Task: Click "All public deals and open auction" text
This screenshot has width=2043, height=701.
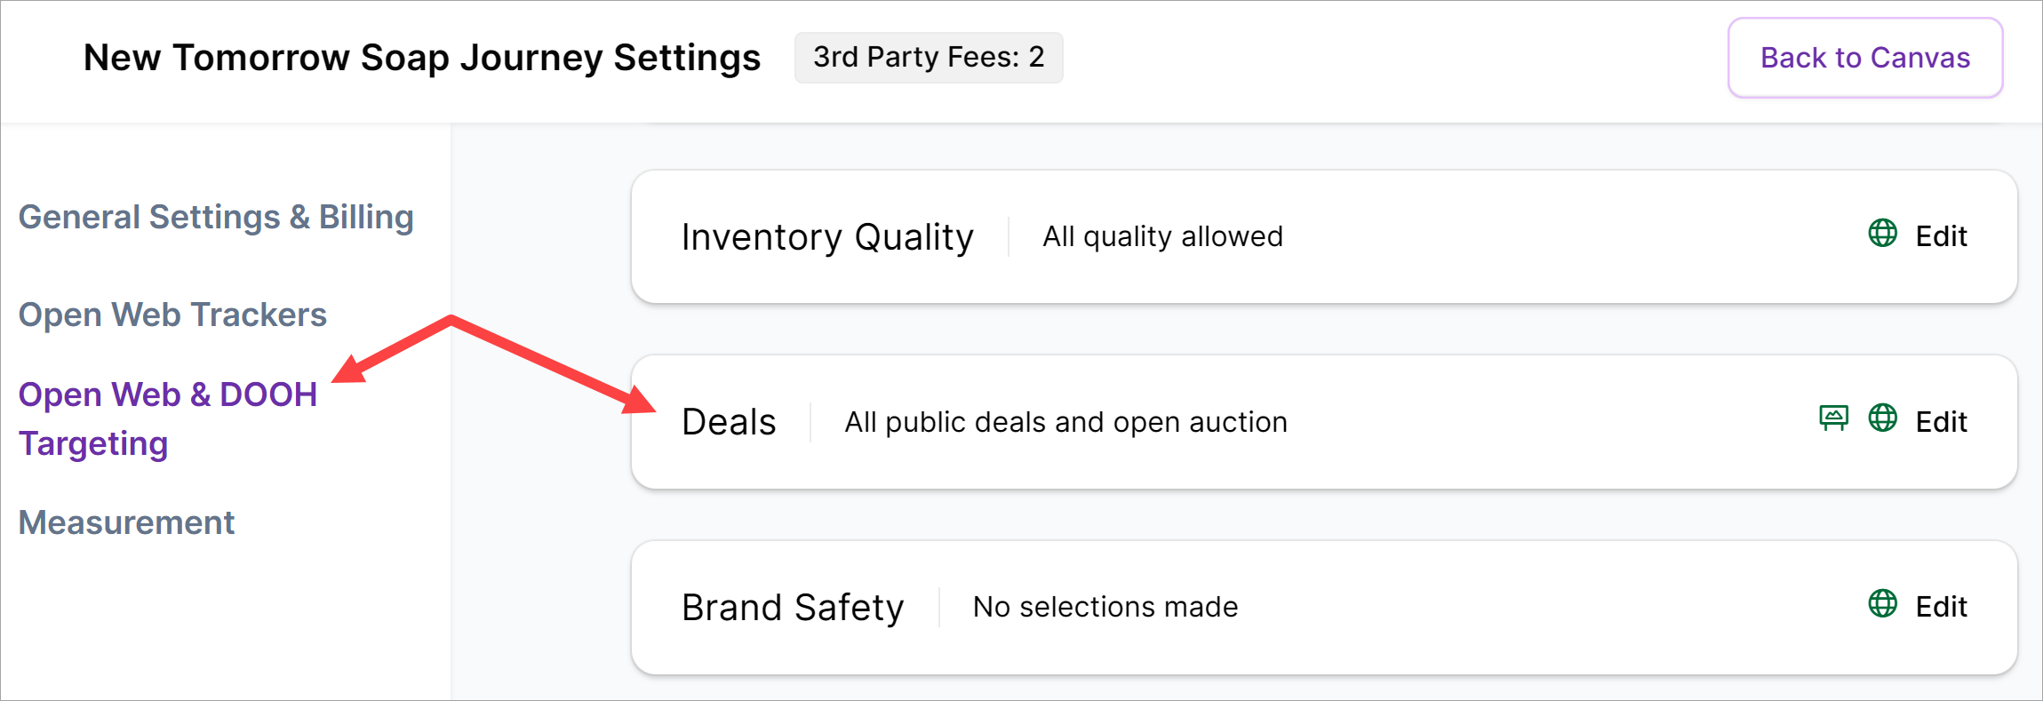Action: pyautogui.click(x=1065, y=422)
